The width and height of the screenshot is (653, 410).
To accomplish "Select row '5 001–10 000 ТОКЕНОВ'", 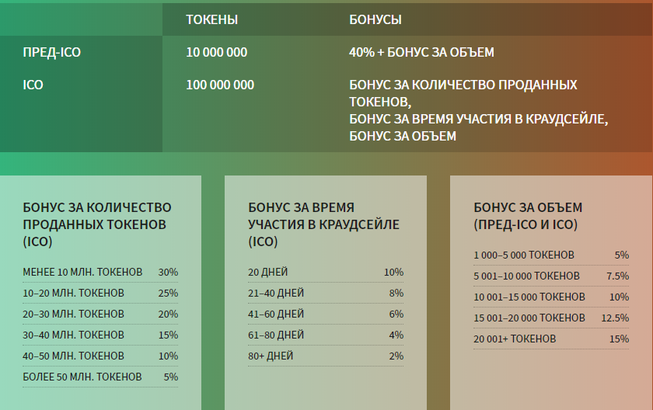I will pyautogui.click(x=551, y=276).
